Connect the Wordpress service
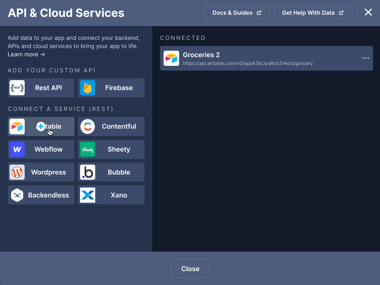 point(41,172)
